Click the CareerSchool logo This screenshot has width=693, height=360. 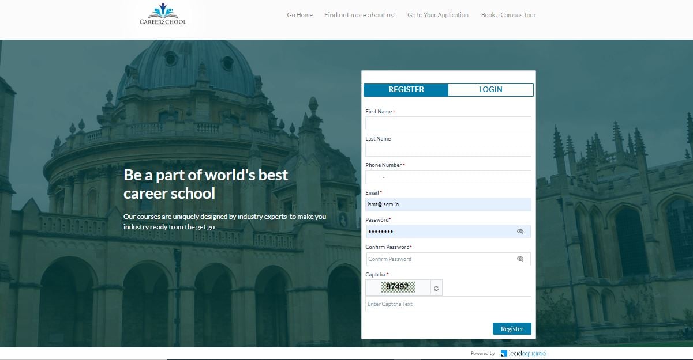(163, 14)
